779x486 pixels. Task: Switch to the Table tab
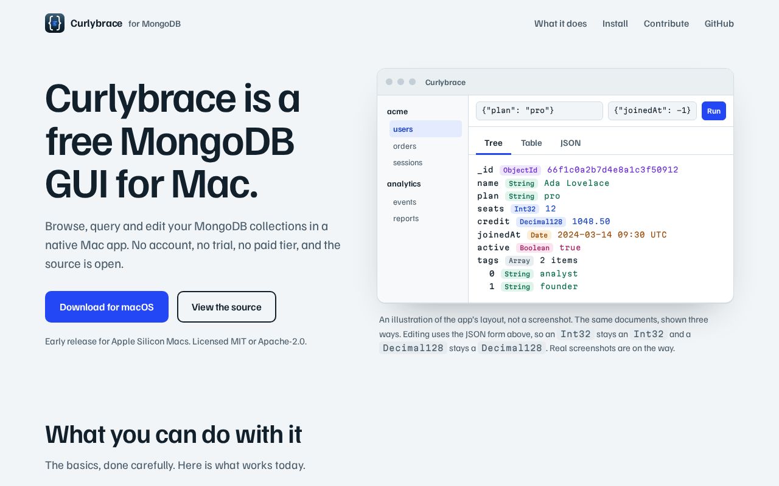click(x=531, y=143)
